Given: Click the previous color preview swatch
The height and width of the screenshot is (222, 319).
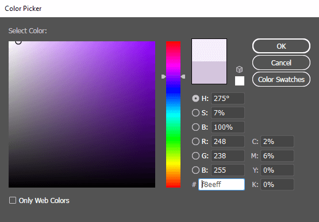Looking at the screenshot, I should 209,72.
